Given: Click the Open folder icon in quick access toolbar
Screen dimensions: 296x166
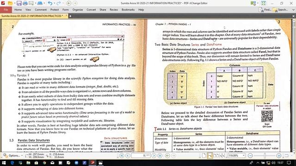Looking at the screenshot, I should pyautogui.click(x=10, y=3).
